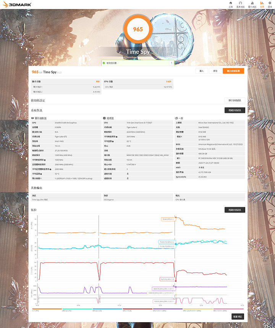Click the PC SN530 NVMe WDC 512GB drive value

[x=215, y=158]
